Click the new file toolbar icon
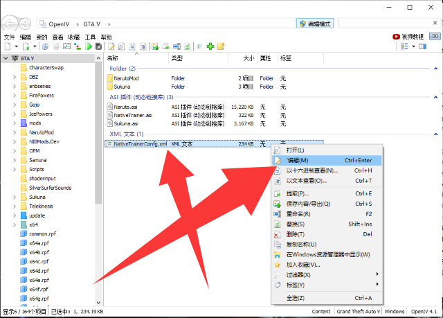The image size is (443, 318). (8, 46)
